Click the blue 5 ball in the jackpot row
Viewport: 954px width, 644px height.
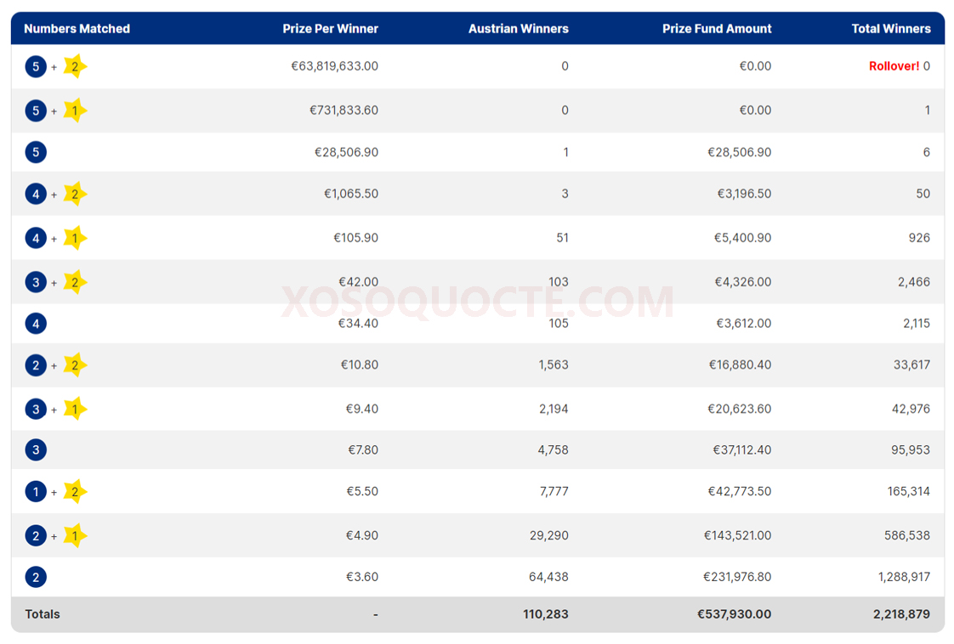(x=36, y=66)
